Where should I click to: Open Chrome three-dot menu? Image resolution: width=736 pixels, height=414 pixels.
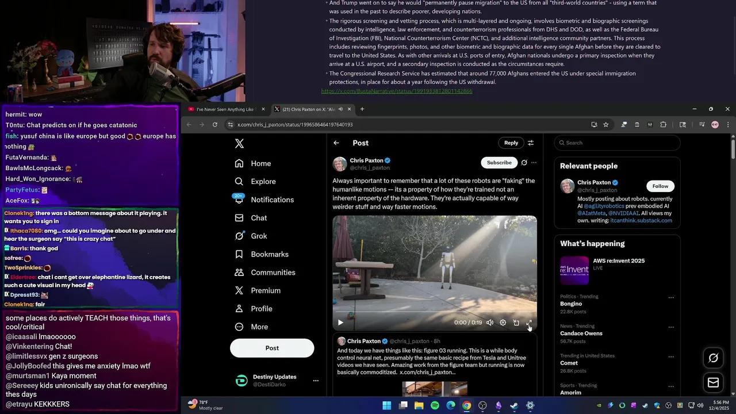click(727, 125)
